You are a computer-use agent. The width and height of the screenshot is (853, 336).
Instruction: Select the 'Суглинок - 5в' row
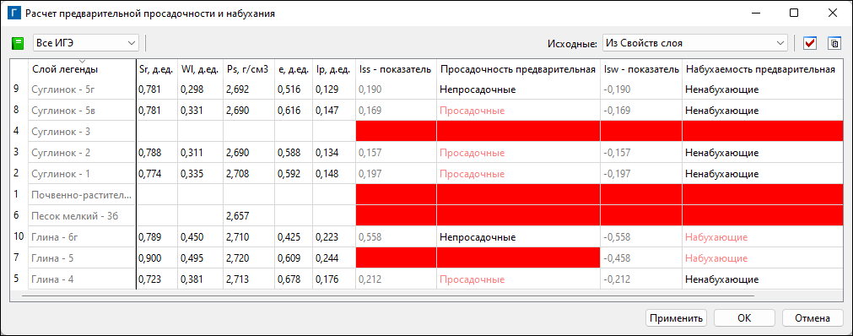[x=427, y=111]
